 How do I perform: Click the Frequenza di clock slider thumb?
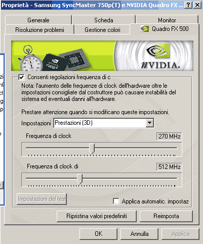[92, 149]
